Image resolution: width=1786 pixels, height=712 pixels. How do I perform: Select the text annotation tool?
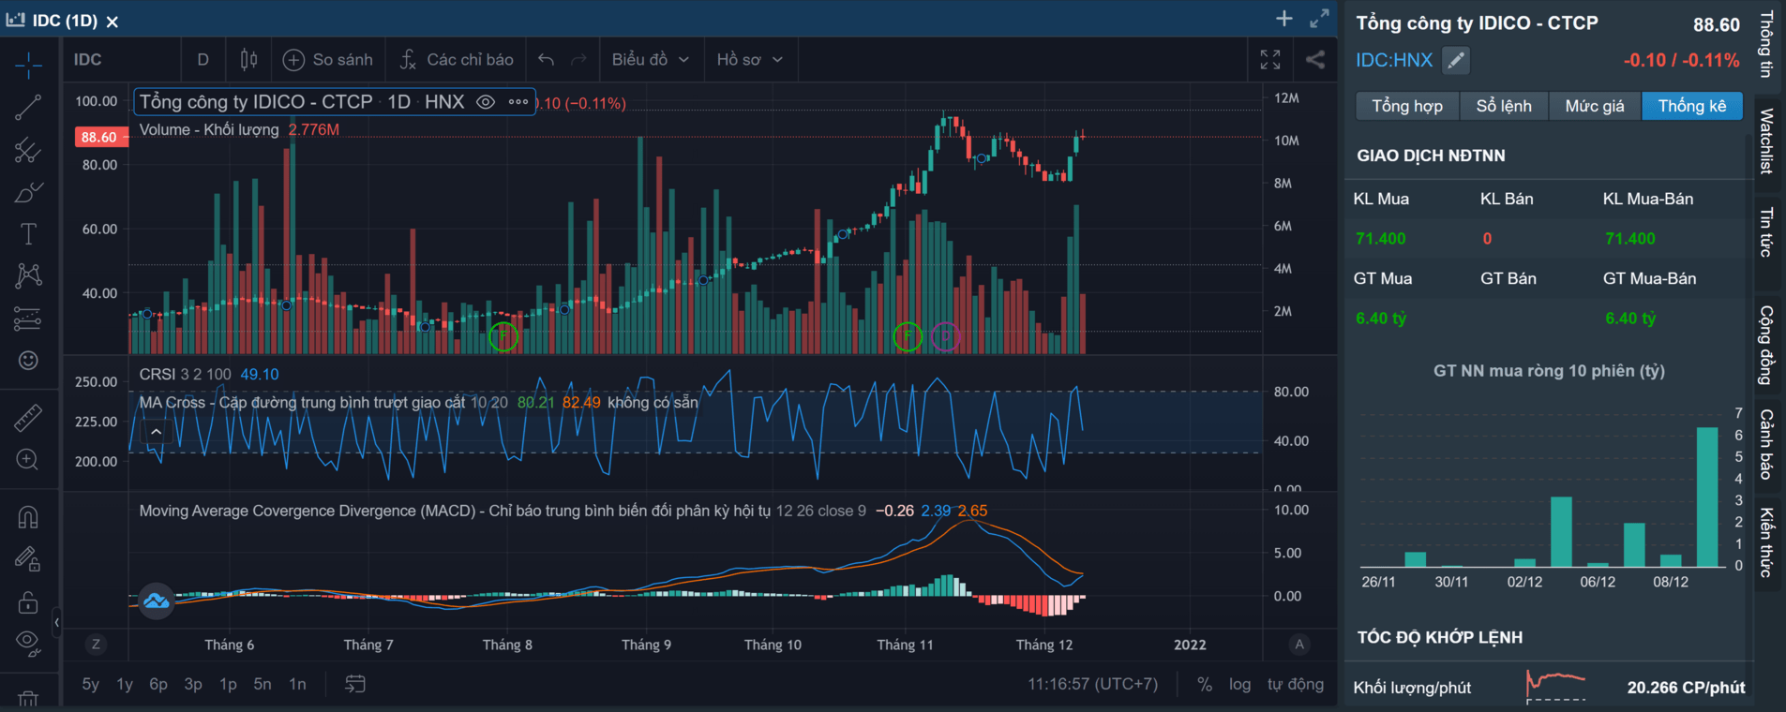28,233
